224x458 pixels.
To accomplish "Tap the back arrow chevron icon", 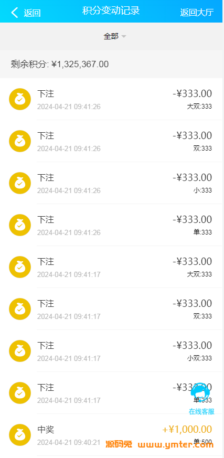I will pos(15,13).
